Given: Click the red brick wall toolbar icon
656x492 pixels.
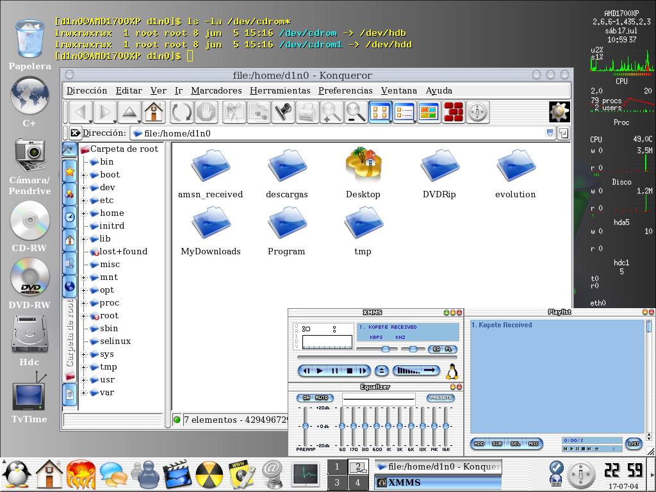Looking at the screenshot, I should click(454, 112).
